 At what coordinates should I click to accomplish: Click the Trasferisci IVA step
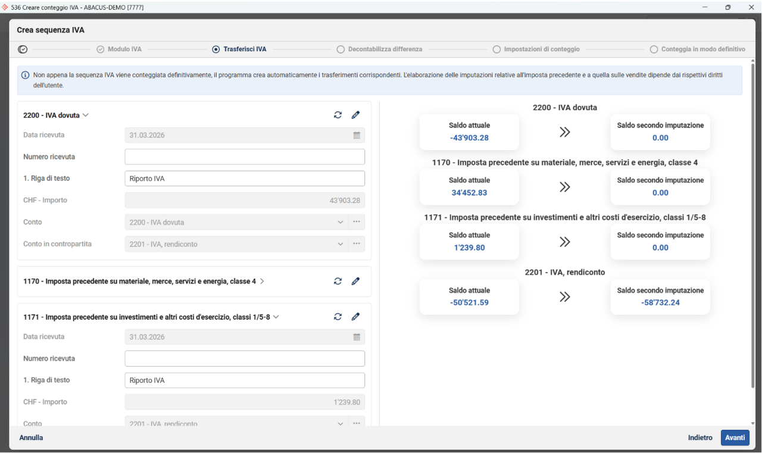click(239, 49)
